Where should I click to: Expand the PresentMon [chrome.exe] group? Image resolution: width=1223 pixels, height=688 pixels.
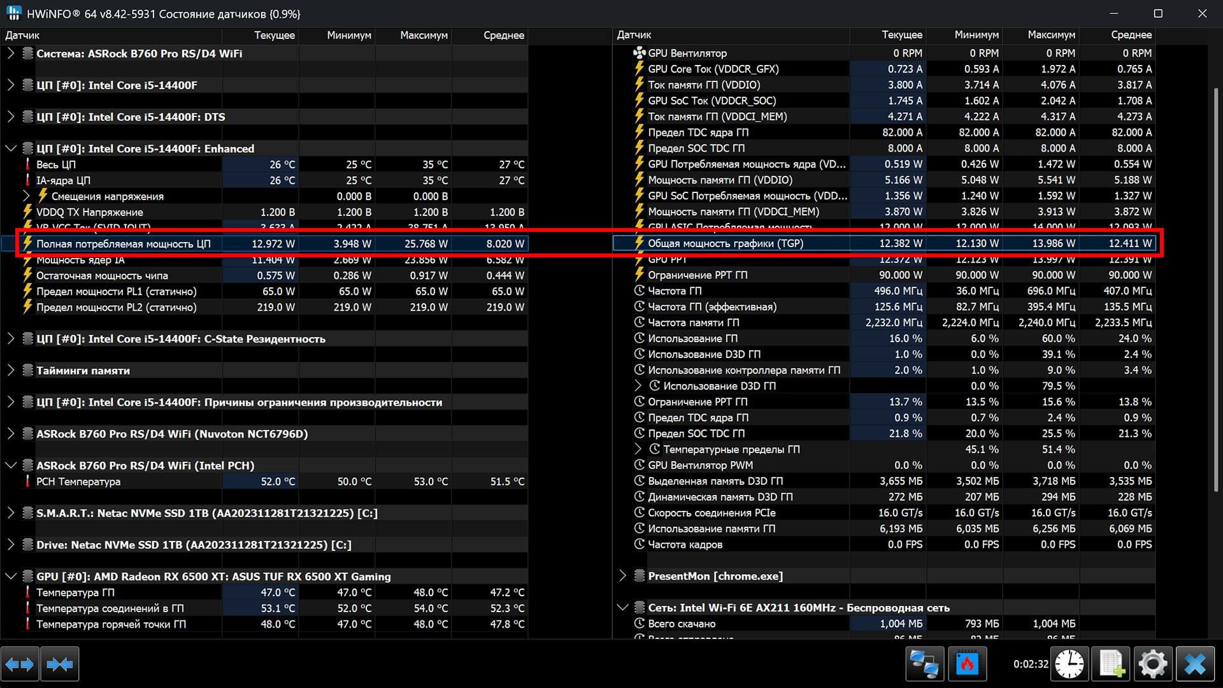(x=622, y=576)
